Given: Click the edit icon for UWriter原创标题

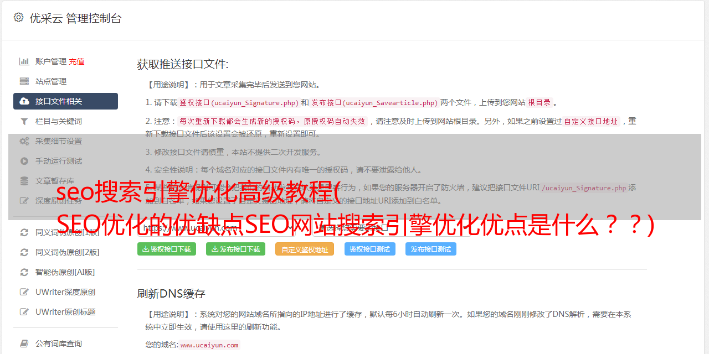Looking at the screenshot, I should (x=24, y=312).
